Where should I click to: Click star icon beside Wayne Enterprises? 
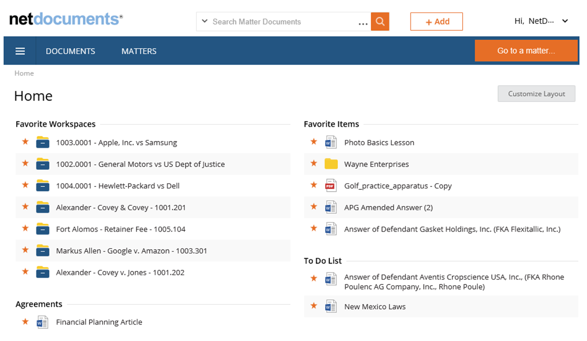(314, 163)
